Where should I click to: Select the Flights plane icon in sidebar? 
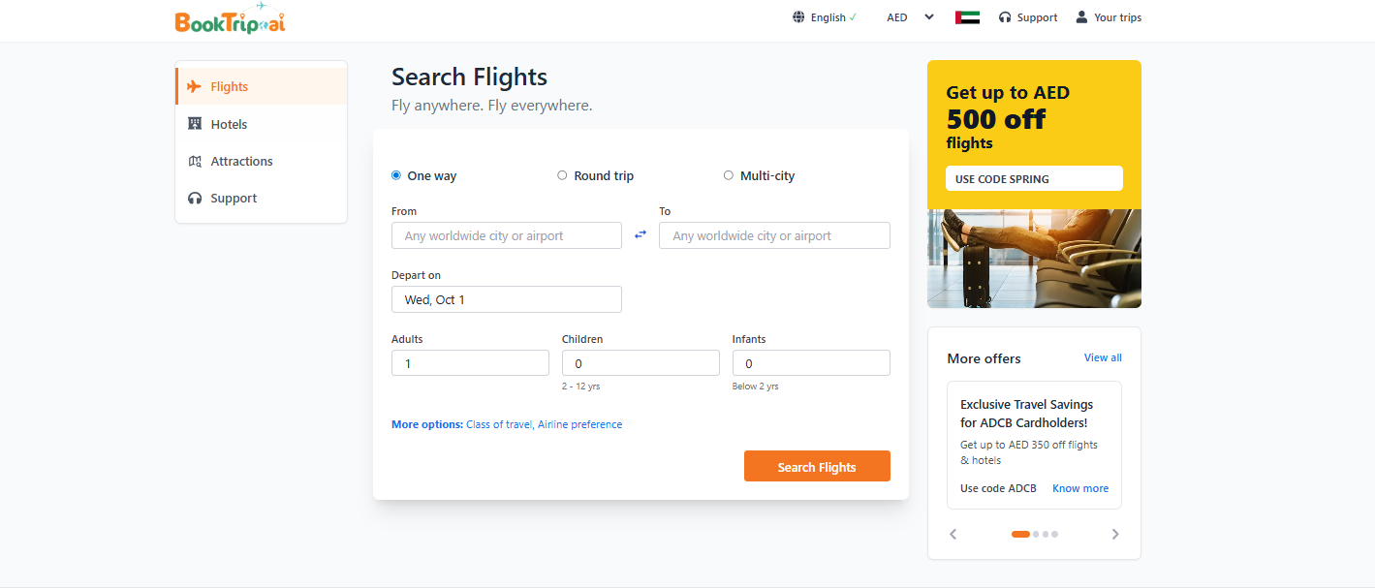coord(196,86)
